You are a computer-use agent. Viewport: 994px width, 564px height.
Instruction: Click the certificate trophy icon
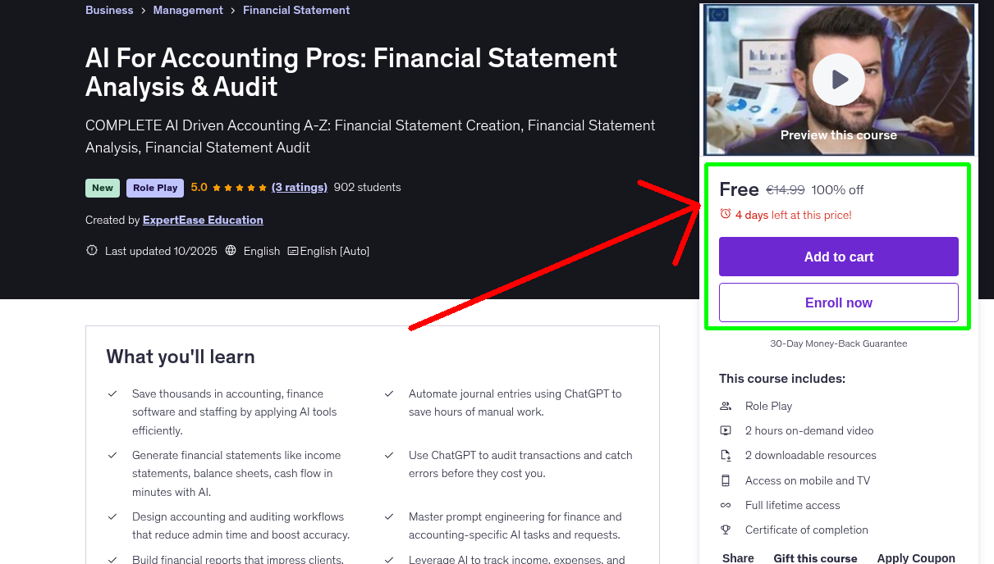point(726,530)
